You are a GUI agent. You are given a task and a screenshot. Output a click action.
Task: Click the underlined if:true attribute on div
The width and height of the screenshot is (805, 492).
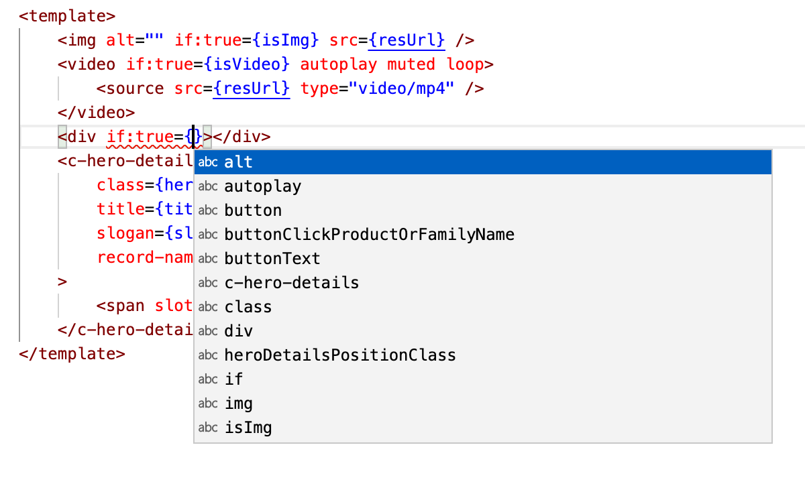(140, 137)
